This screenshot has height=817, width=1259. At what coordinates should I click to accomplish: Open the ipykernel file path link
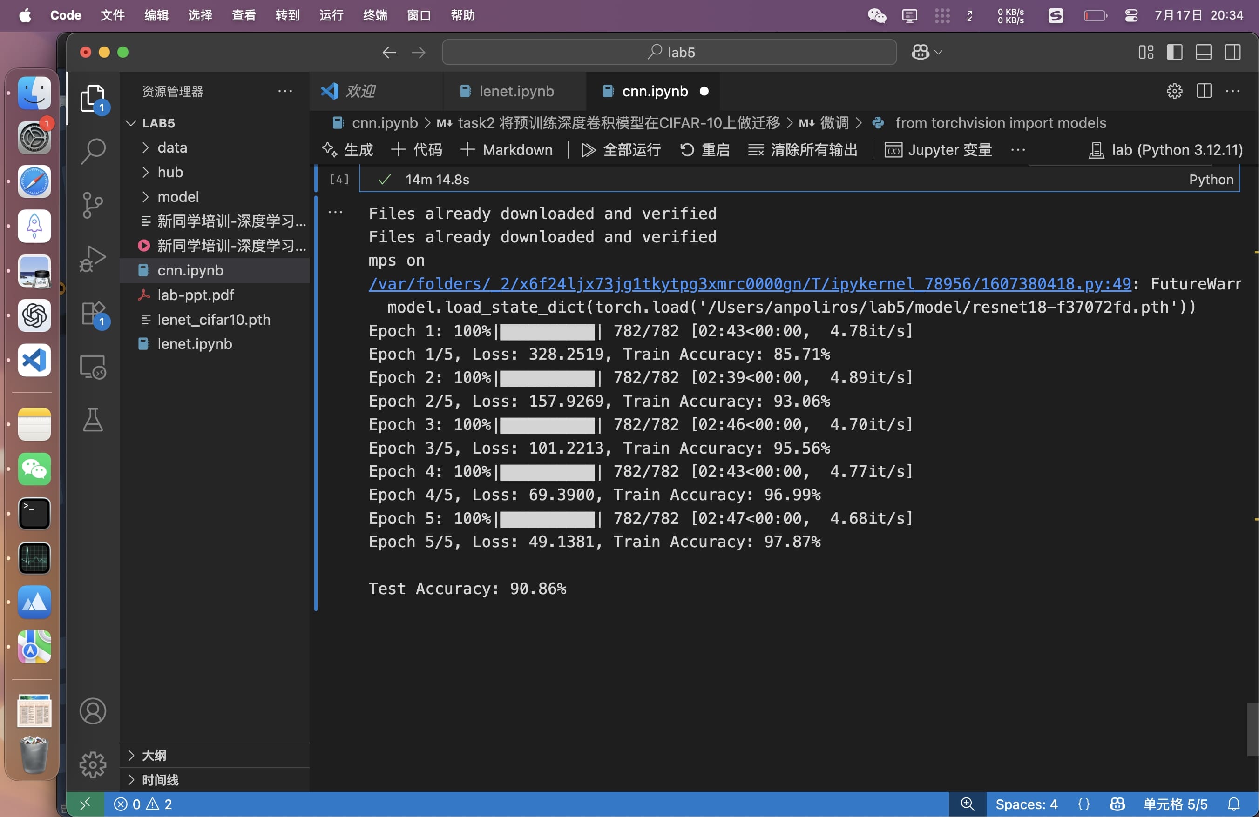[x=749, y=284]
